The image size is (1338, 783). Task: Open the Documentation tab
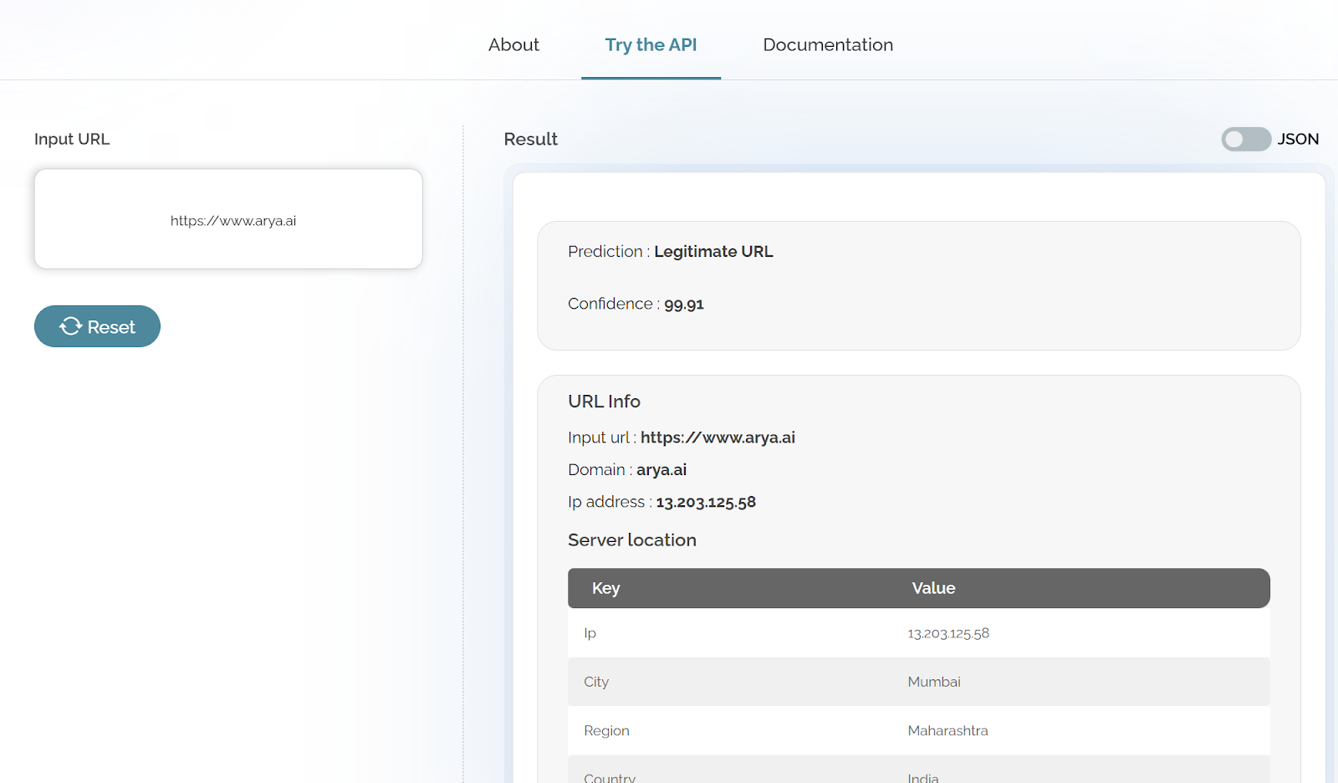click(x=827, y=45)
